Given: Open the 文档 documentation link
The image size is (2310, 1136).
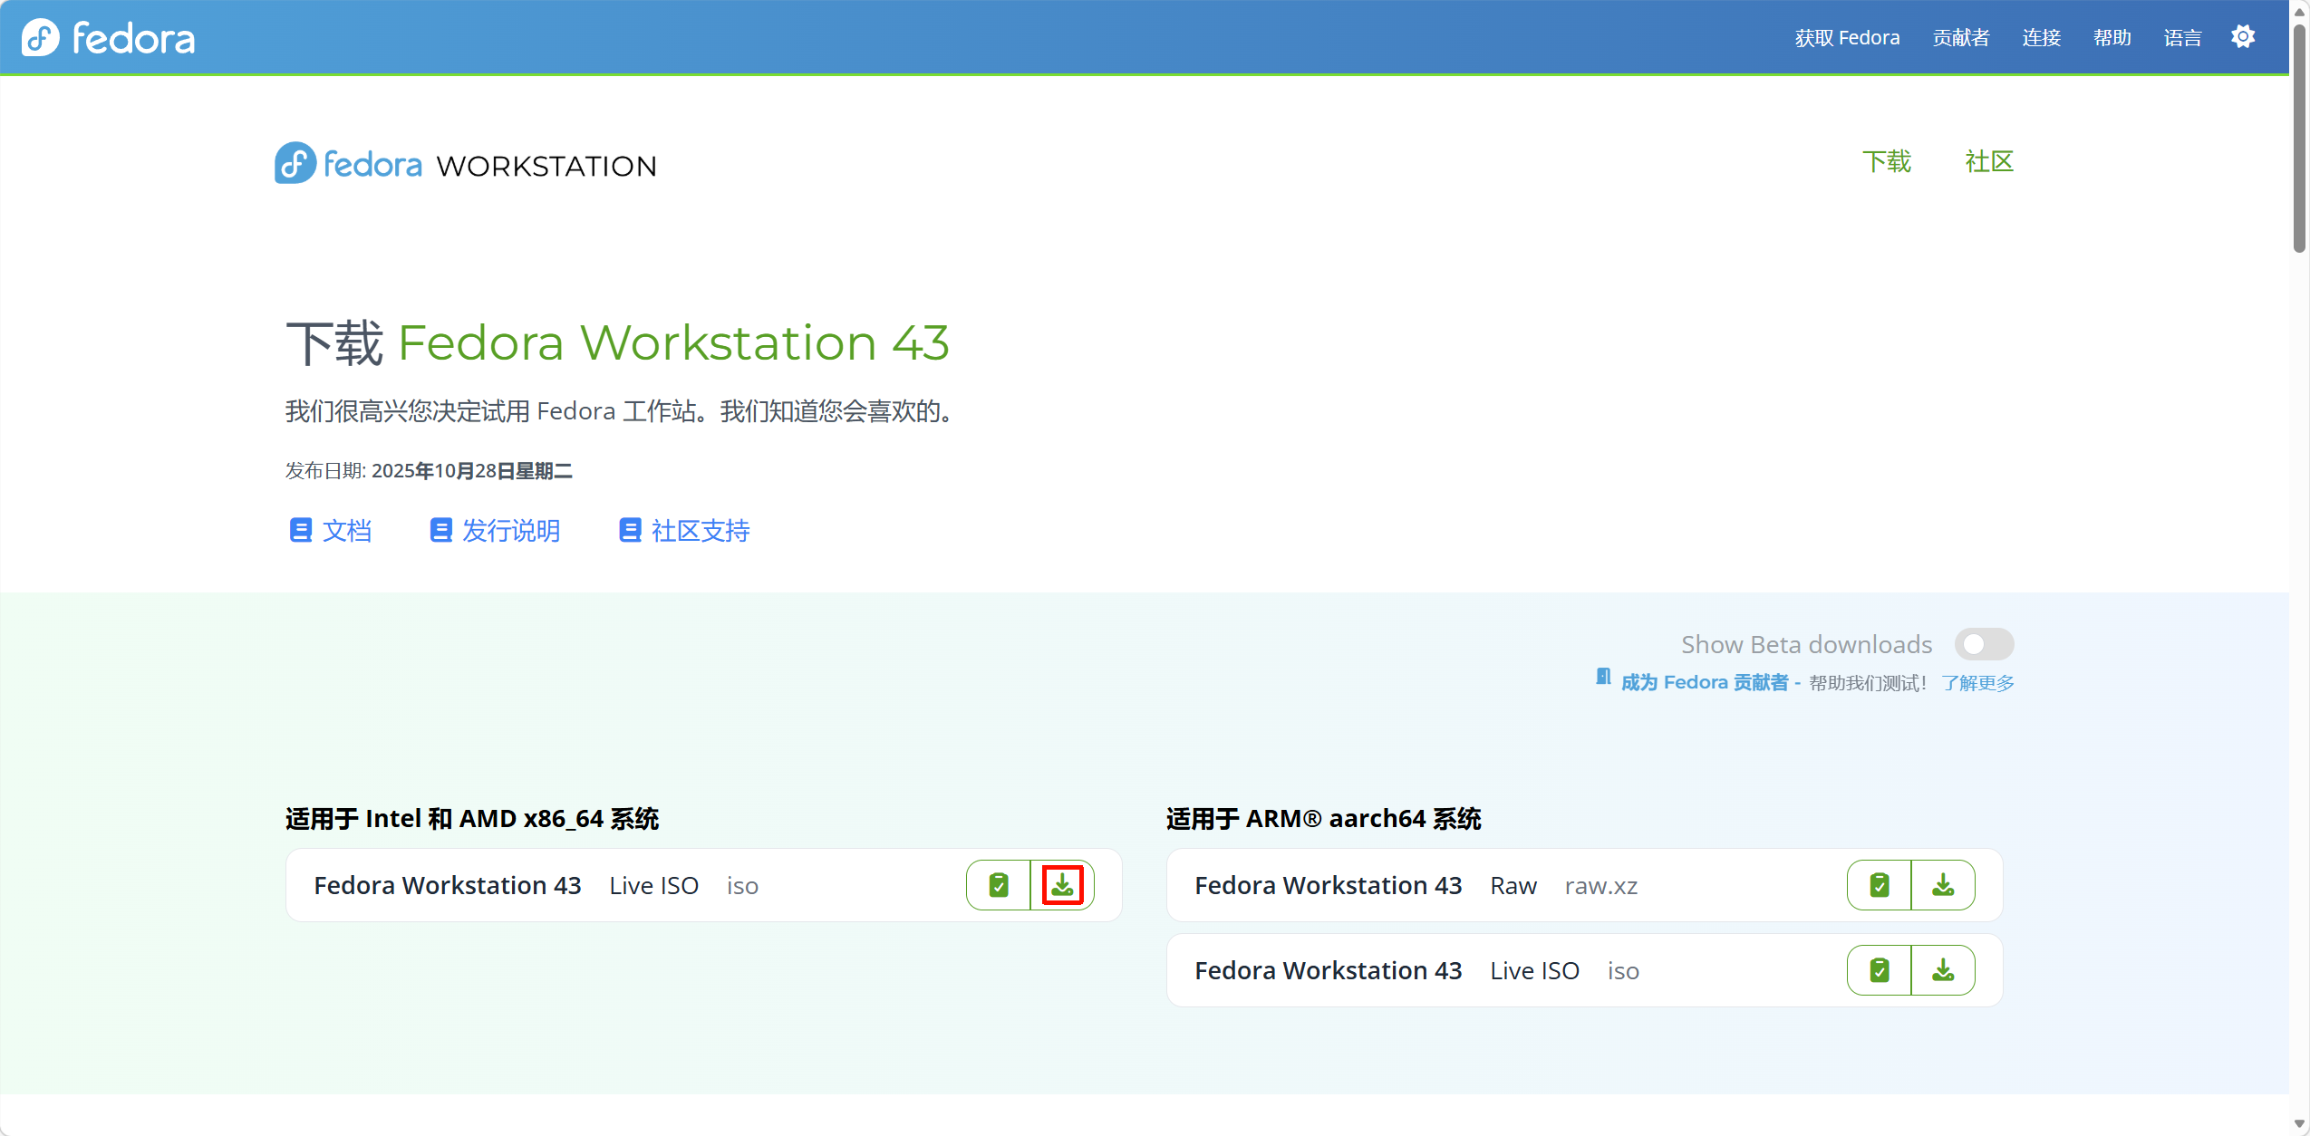Looking at the screenshot, I should click(x=331, y=531).
